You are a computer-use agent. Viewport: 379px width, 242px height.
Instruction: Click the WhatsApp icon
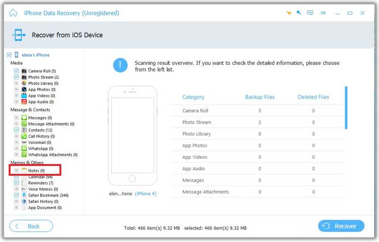pyautogui.click(x=24, y=149)
